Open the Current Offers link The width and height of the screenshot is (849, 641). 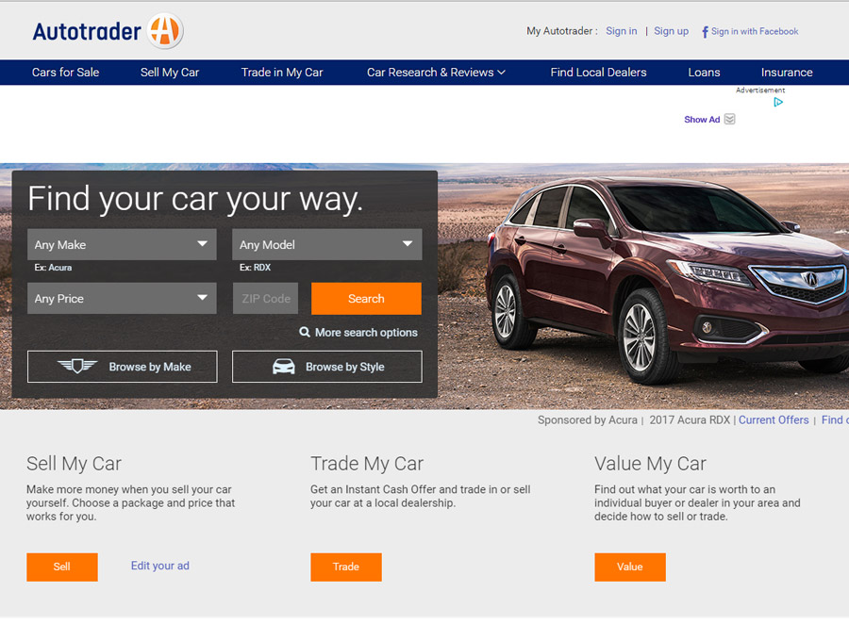(774, 419)
